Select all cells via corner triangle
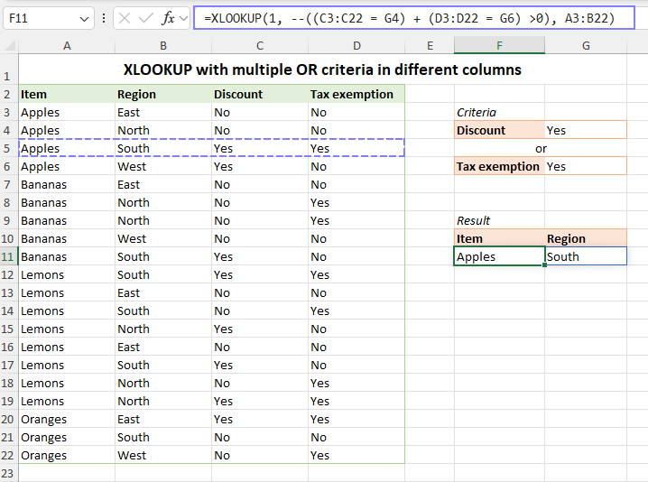 point(9,45)
